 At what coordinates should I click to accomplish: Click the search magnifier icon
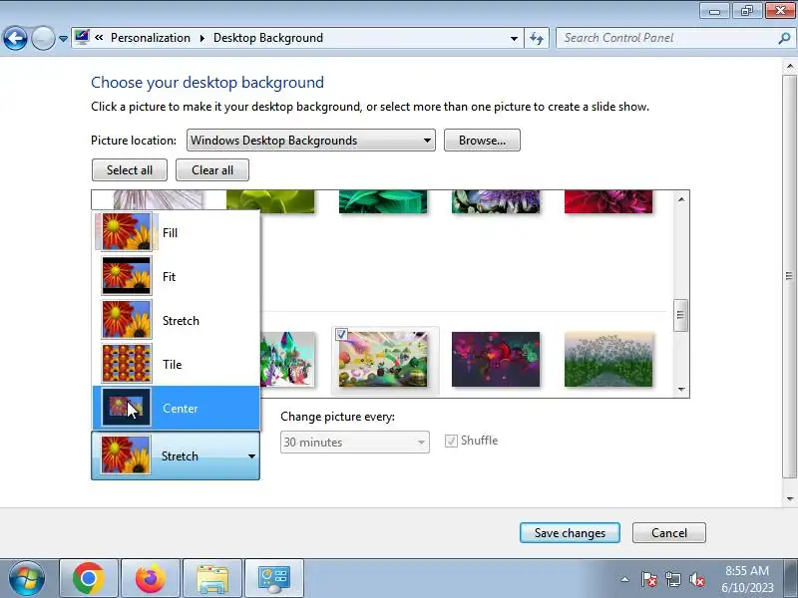click(784, 38)
